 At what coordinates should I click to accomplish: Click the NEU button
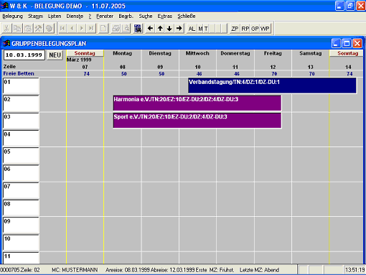click(55, 55)
